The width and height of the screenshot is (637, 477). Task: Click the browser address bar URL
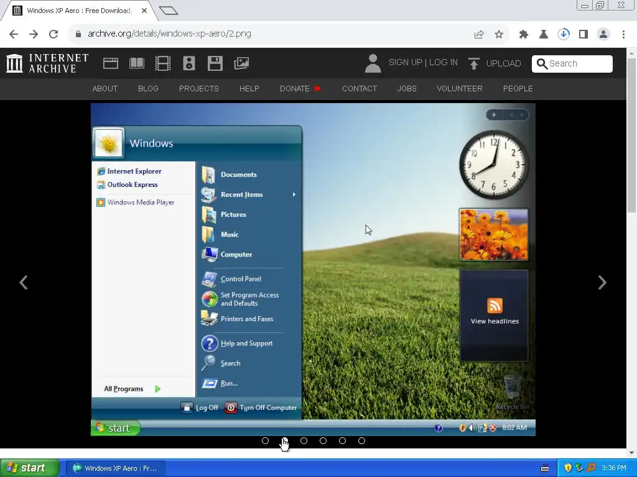click(169, 34)
